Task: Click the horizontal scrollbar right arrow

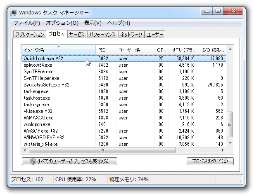Action: tap(223, 150)
